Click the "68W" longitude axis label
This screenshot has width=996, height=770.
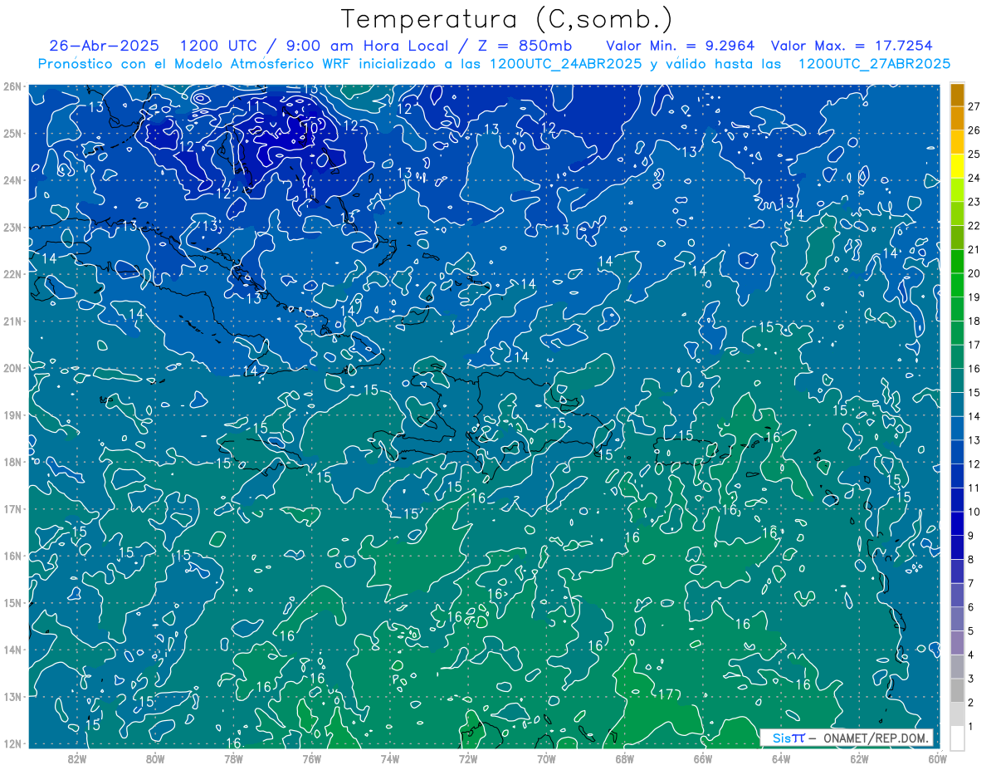[x=625, y=758]
